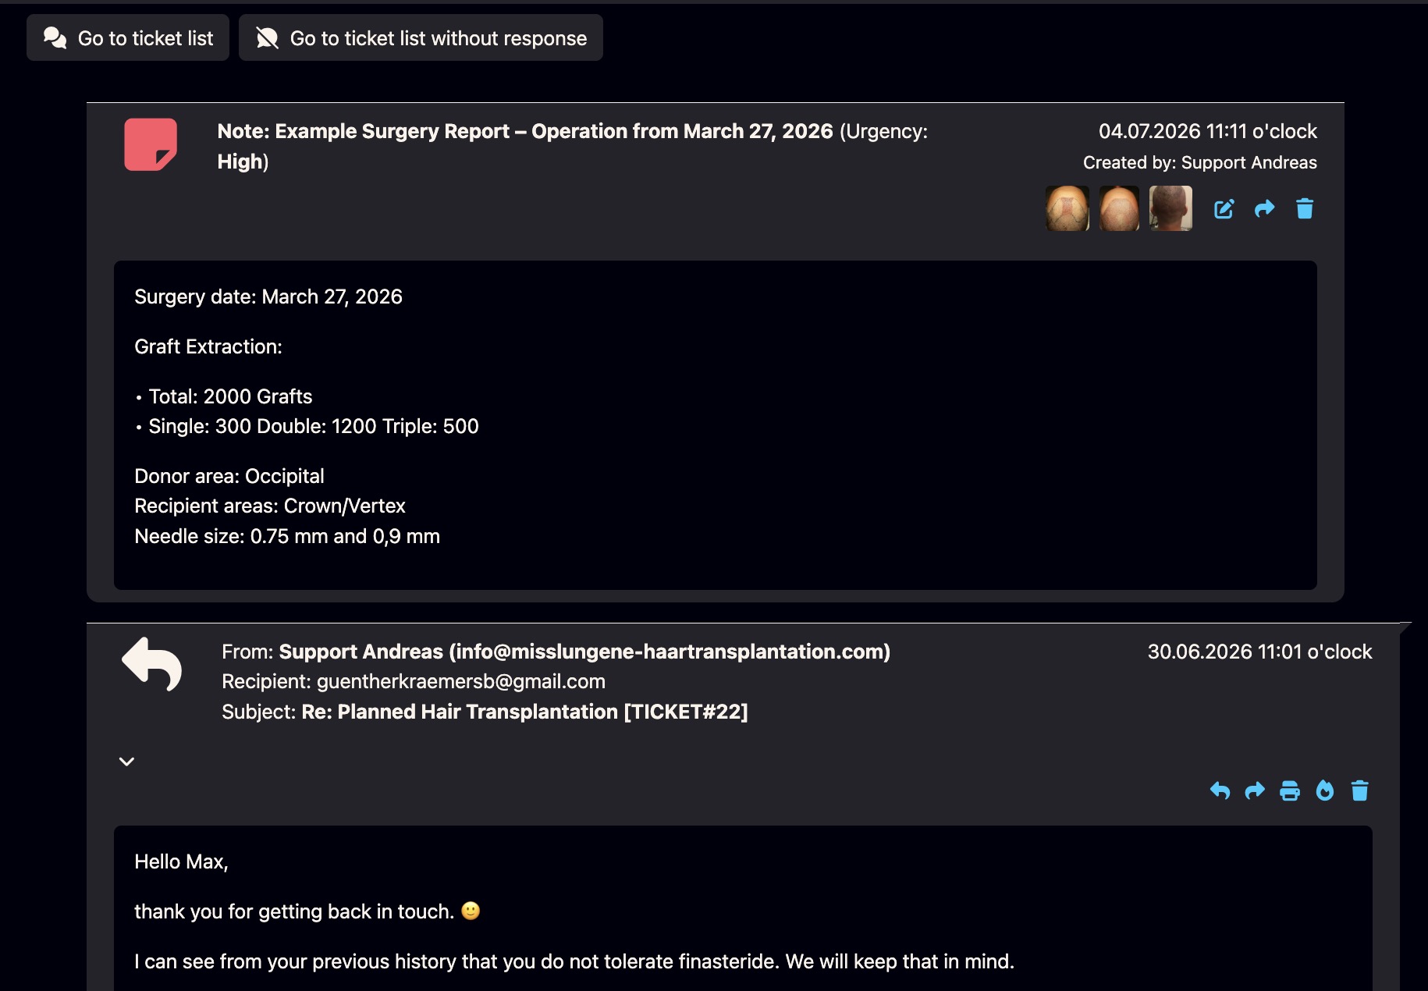Viewport: 1428px width, 991px height.
Task: Reply to the Support Andreas email
Action: pos(1220,790)
